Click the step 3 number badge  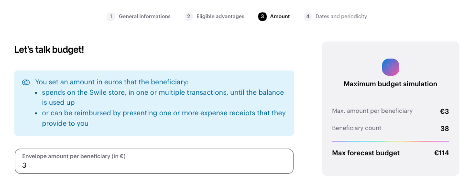point(262,17)
